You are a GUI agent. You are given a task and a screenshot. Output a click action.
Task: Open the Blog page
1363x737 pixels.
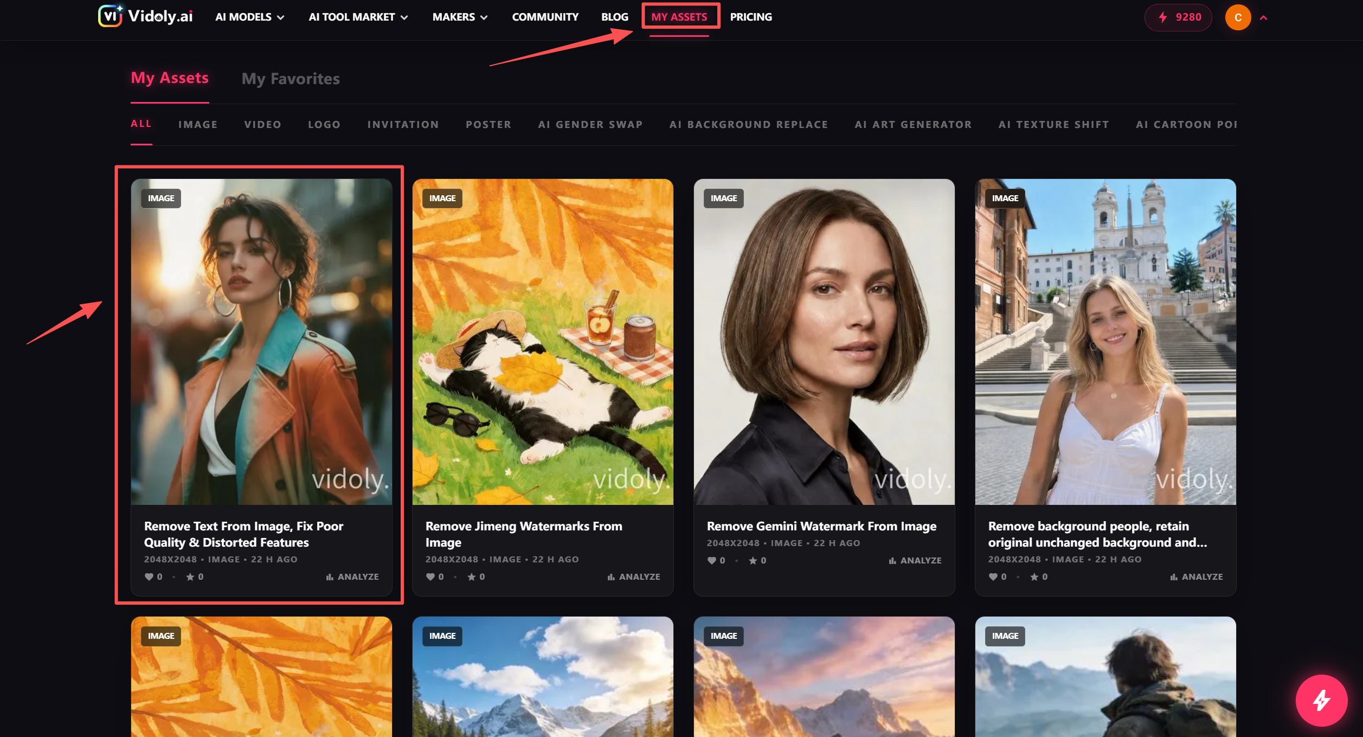[x=614, y=17]
